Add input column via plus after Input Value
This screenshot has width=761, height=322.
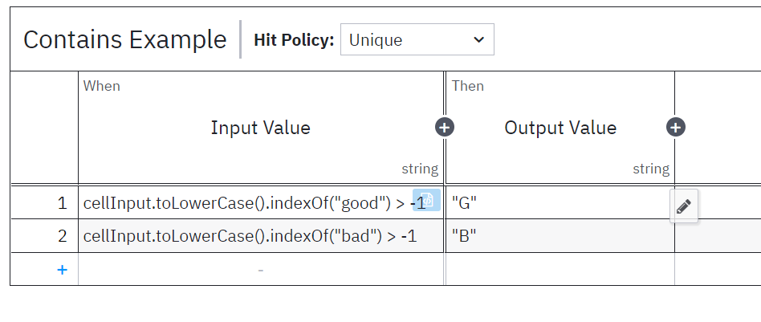pyautogui.click(x=445, y=128)
